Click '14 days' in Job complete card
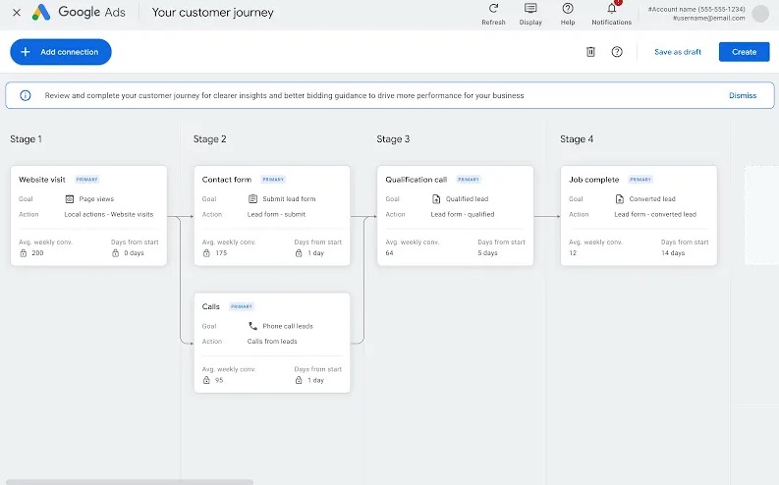 coord(673,253)
